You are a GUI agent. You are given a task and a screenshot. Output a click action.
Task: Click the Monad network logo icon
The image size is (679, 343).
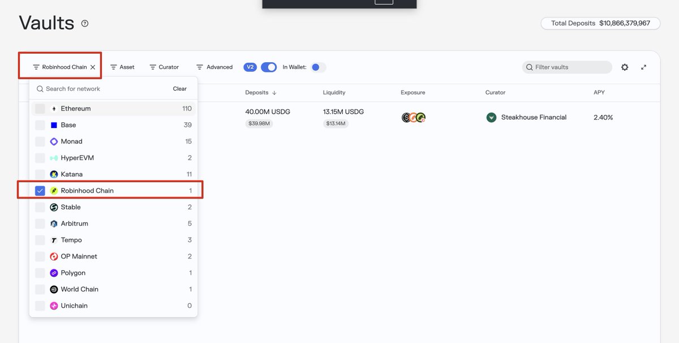[x=54, y=142]
